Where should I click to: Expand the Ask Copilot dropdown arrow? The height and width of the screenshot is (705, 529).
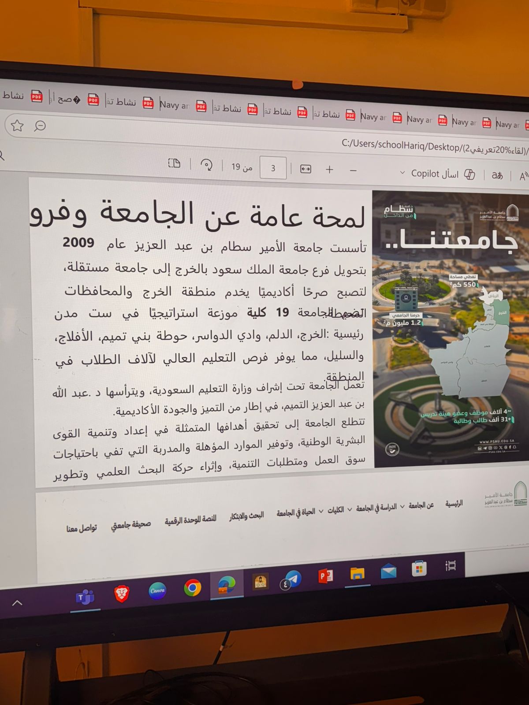pos(402,173)
